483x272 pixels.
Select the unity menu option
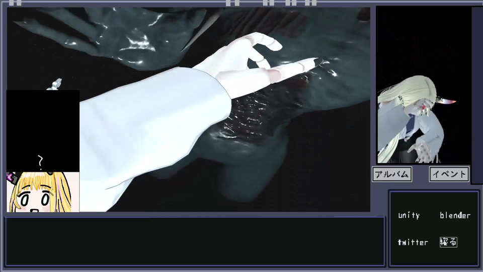click(x=409, y=215)
